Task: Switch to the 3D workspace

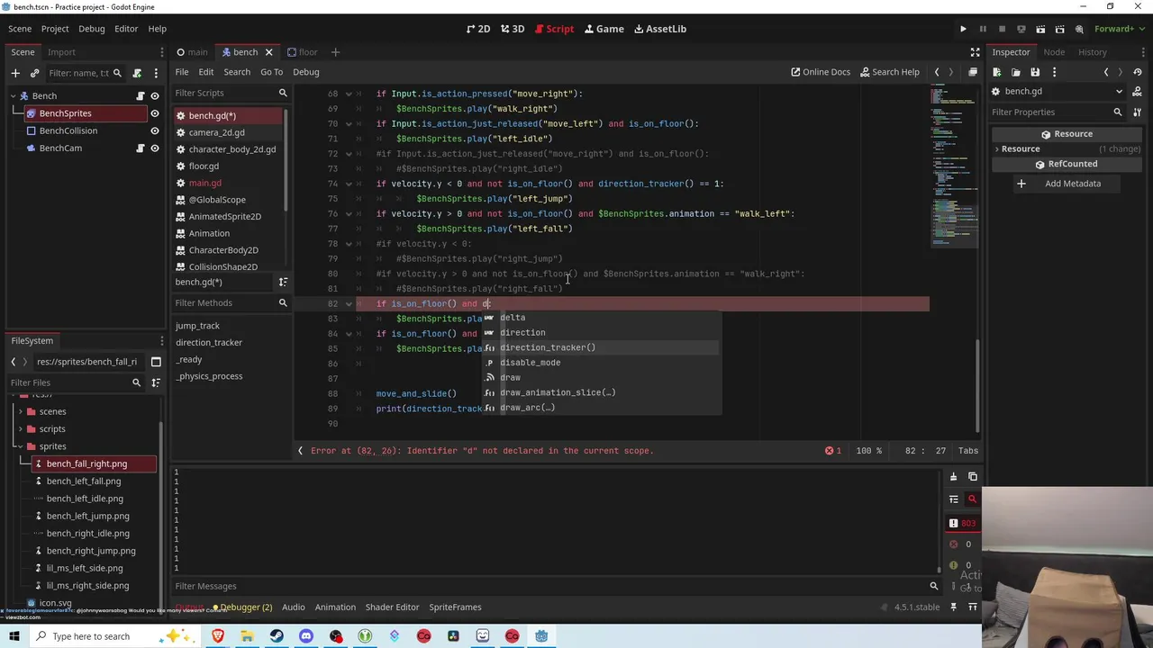Action: 512,29
